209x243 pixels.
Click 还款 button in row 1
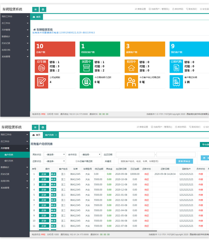click(44, 174)
